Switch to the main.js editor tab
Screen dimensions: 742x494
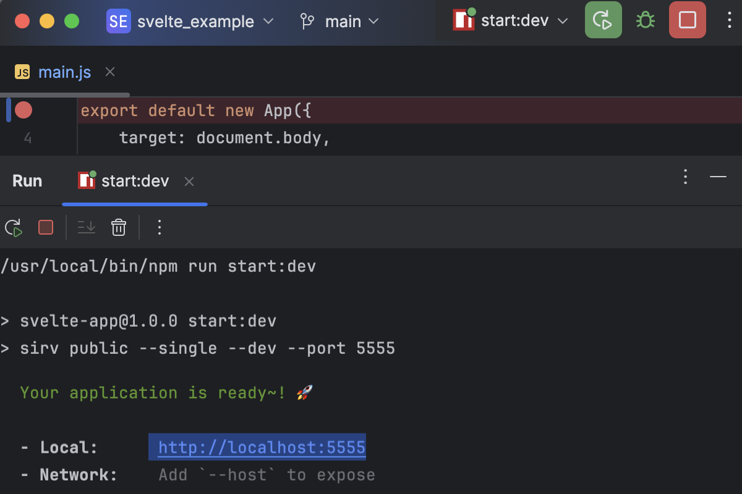[64, 72]
